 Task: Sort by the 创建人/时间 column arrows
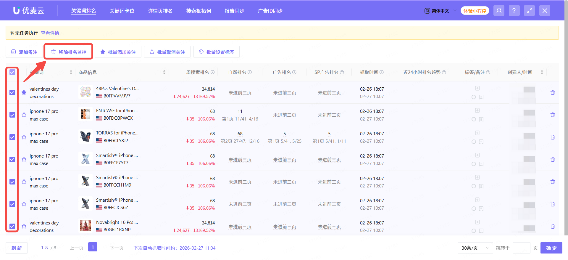[x=542, y=72]
